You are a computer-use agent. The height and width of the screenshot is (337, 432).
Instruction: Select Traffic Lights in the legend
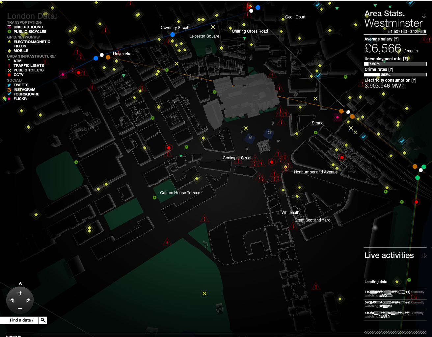pos(29,65)
